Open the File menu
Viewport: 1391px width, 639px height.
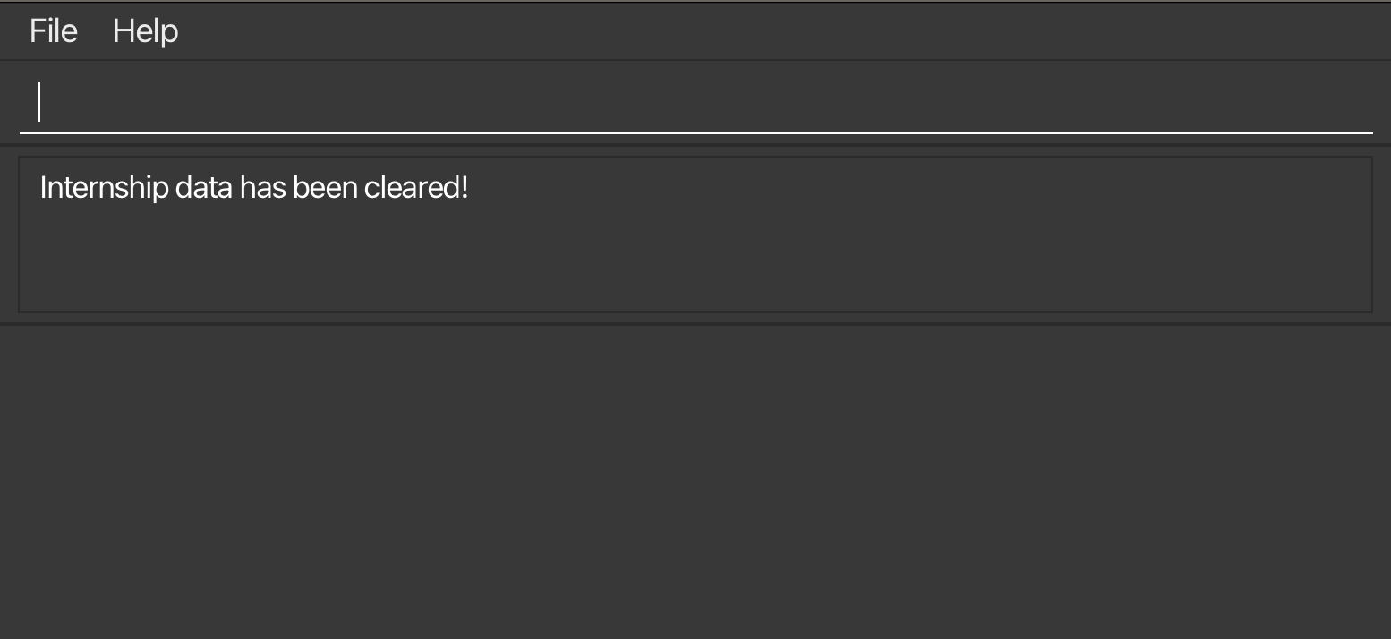54,31
